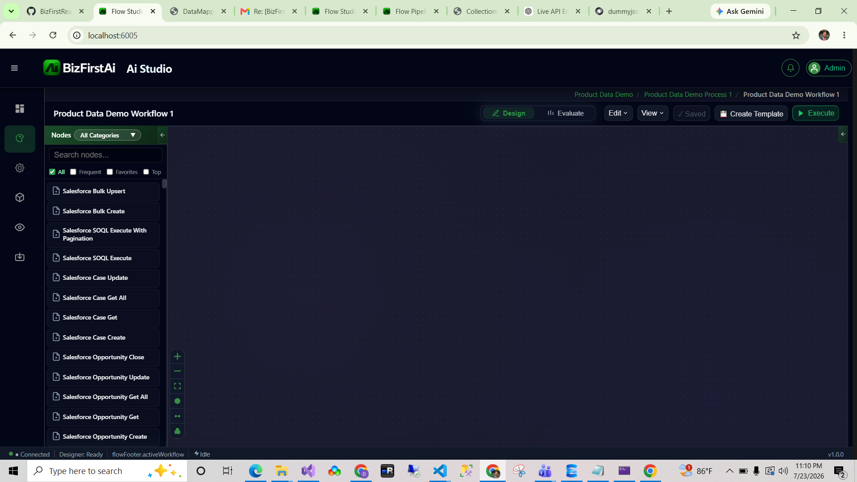This screenshot has height=482, width=857.
Task: Click the Windows taskbar search box
Action: click(x=107, y=470)
